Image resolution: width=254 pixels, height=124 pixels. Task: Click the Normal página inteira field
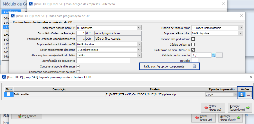point(118,33)
